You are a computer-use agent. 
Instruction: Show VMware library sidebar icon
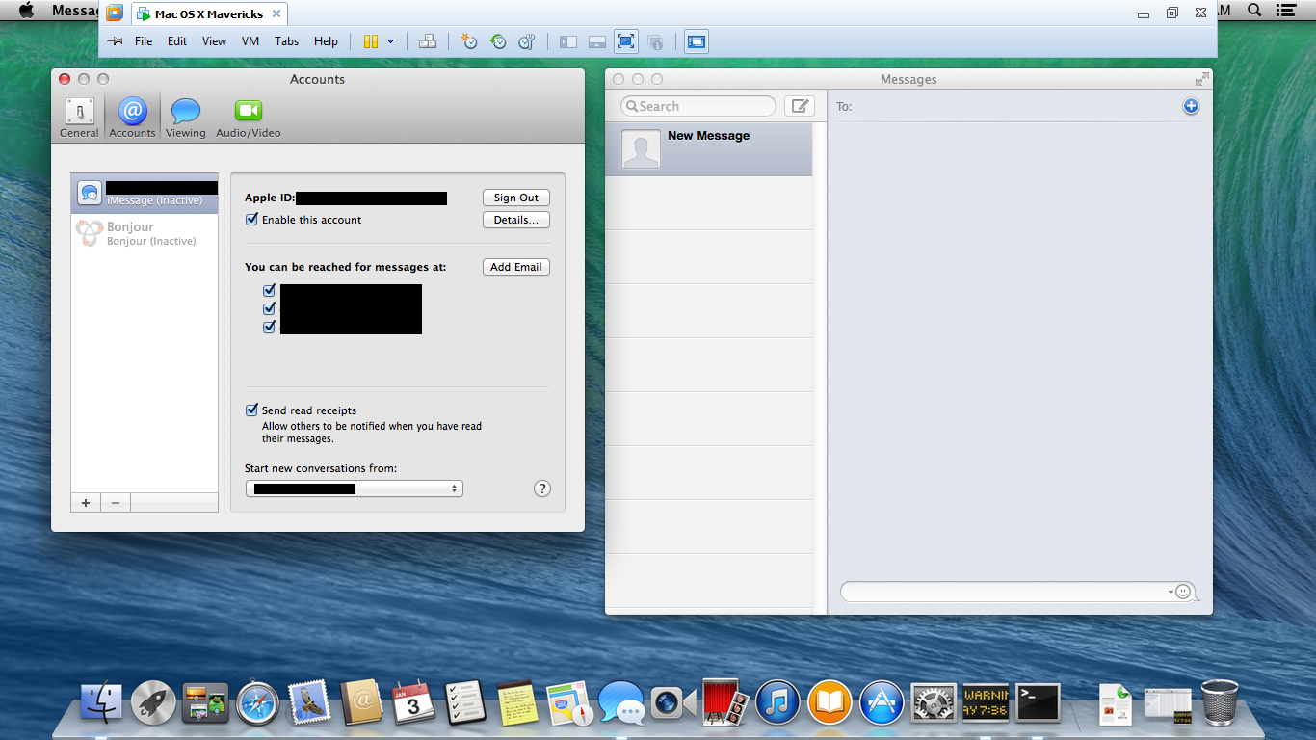(x=568, y=41)
